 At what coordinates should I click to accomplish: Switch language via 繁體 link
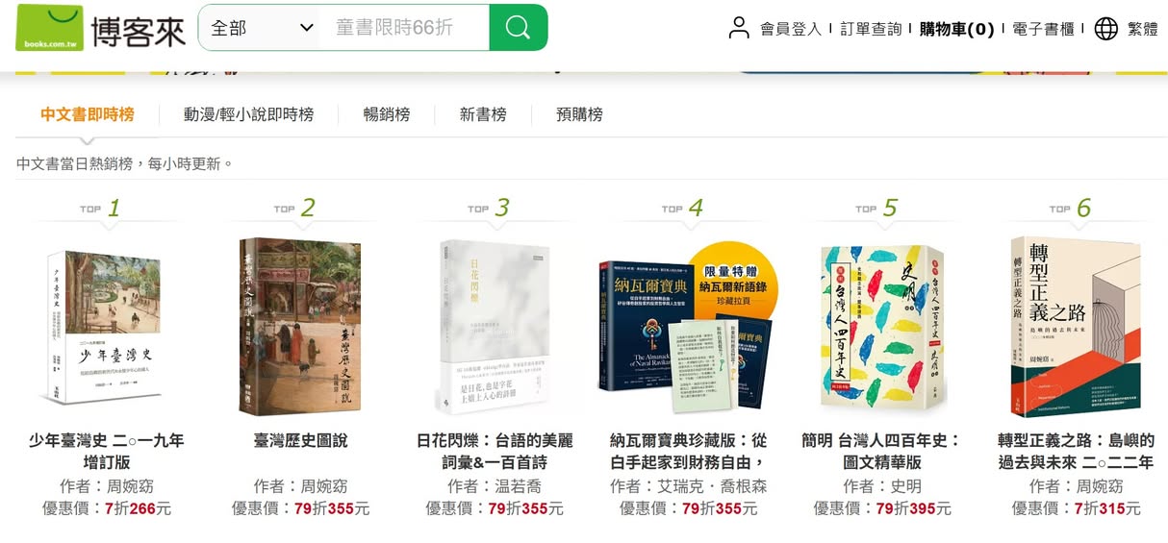[1143, 29]
